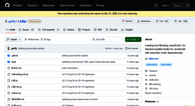View 93 Commits history
195x106 pixels.
click(x=132, y=48)
